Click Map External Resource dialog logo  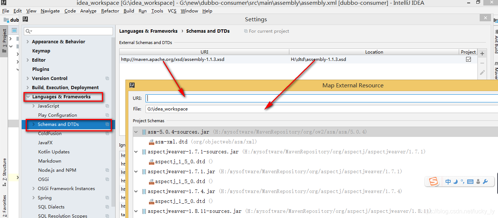click(x=132, y=85)
